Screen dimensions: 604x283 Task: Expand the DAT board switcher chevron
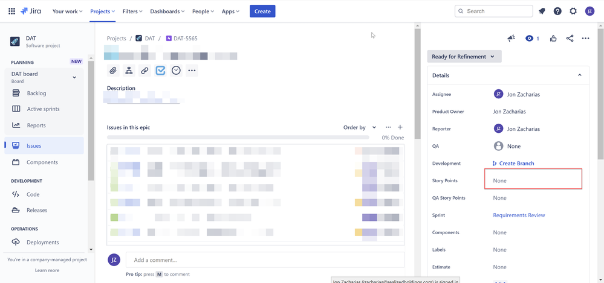[x=74, y=77]
